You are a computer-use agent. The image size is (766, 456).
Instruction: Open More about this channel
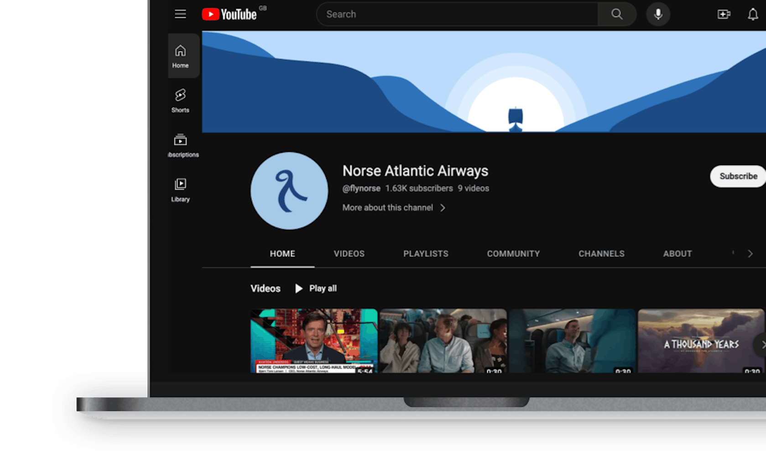pyautogui.click(x=388, y=207)
